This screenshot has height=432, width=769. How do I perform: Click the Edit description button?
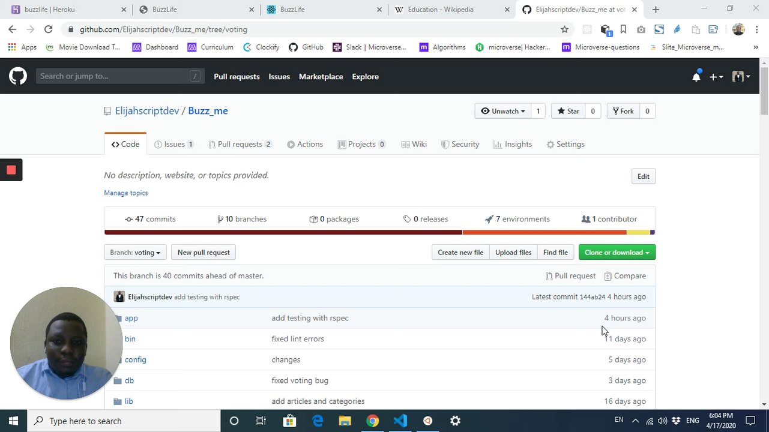(644, 176)
